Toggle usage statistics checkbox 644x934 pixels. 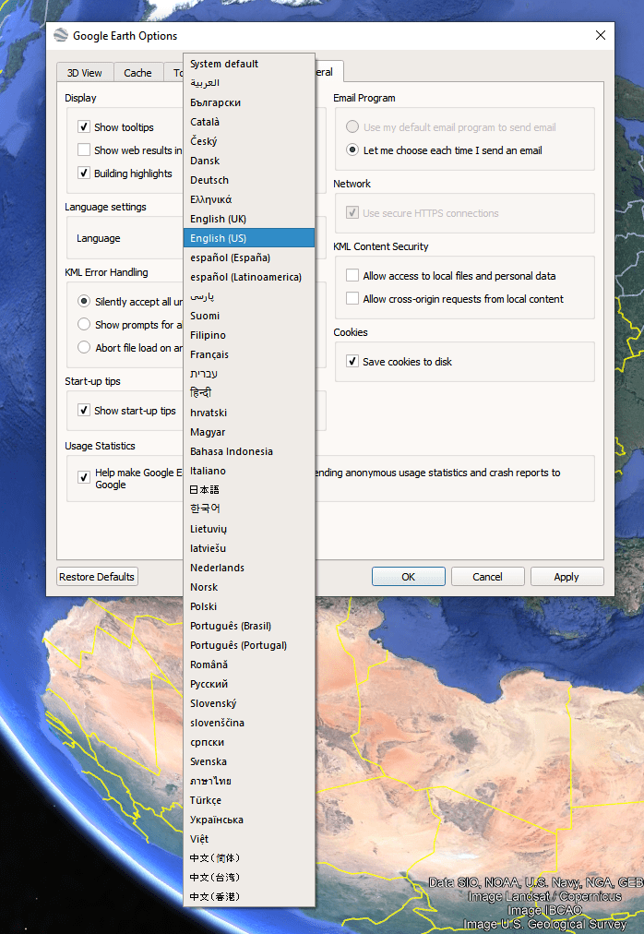[x=84, y=478]
